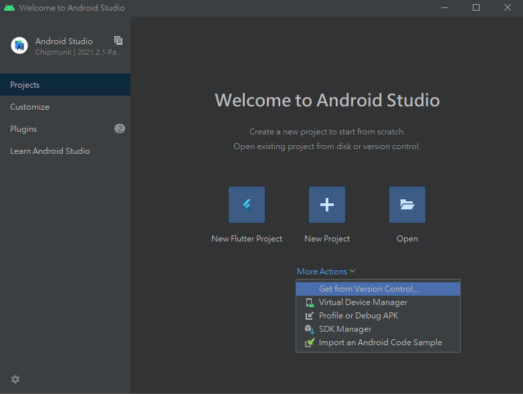523x394 pixels.
Task: Click the Profile or Debug APK icon
Action: pos(310,316)
